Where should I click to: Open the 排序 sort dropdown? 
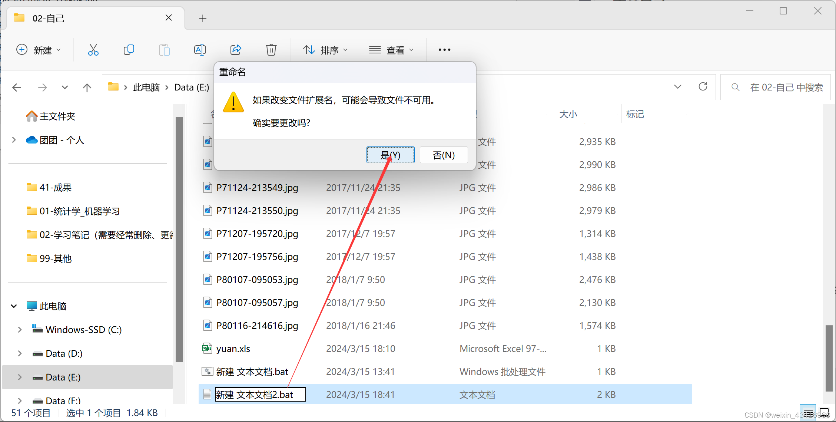tap(325, 50)
